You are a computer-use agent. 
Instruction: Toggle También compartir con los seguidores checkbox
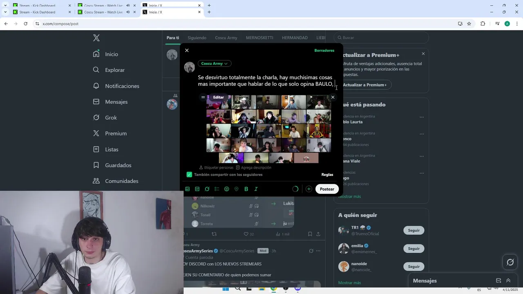(189, 174)
